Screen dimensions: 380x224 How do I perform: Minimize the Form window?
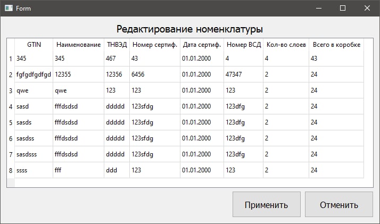[319, 8]
